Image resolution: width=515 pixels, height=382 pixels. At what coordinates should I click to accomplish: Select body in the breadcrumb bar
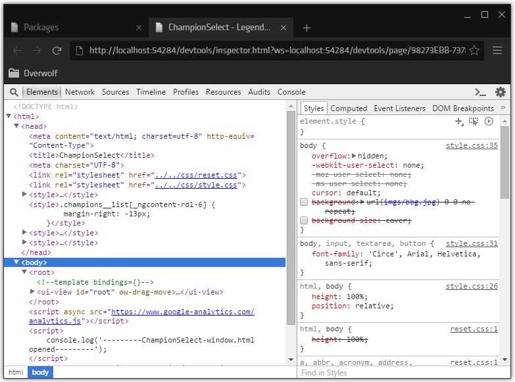(x=40, y=373)
